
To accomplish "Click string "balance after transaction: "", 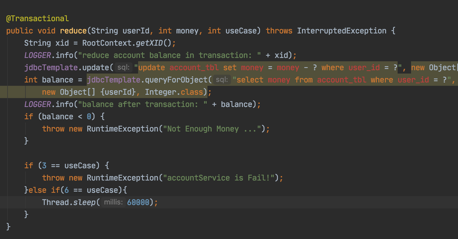I will click(x=143, y=104).
